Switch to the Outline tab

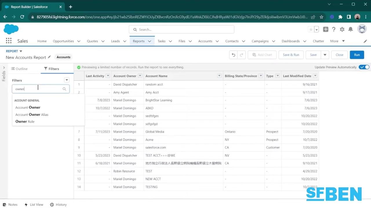tap(19, 69)
